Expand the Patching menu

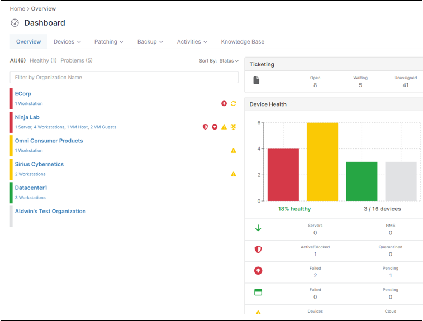(109, 42)
